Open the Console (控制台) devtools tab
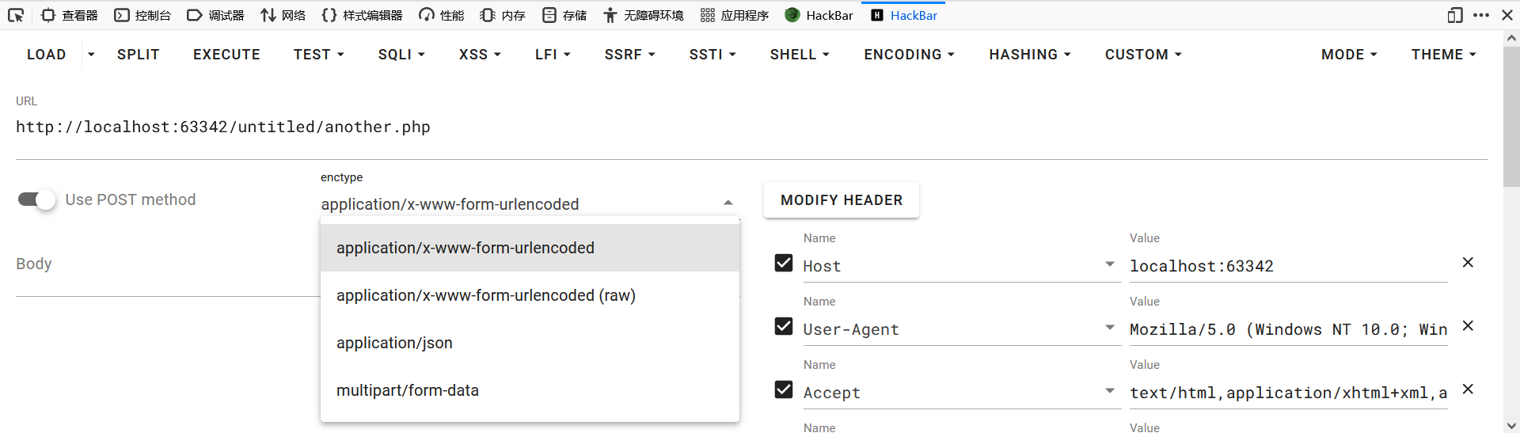This screenshot has width=1520, height=433. (x=143, y=15)
